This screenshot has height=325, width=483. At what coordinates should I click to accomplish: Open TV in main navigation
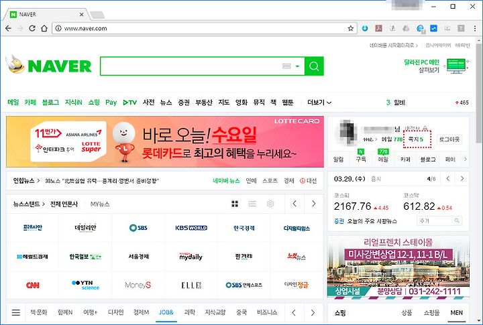tap(129, 103)
